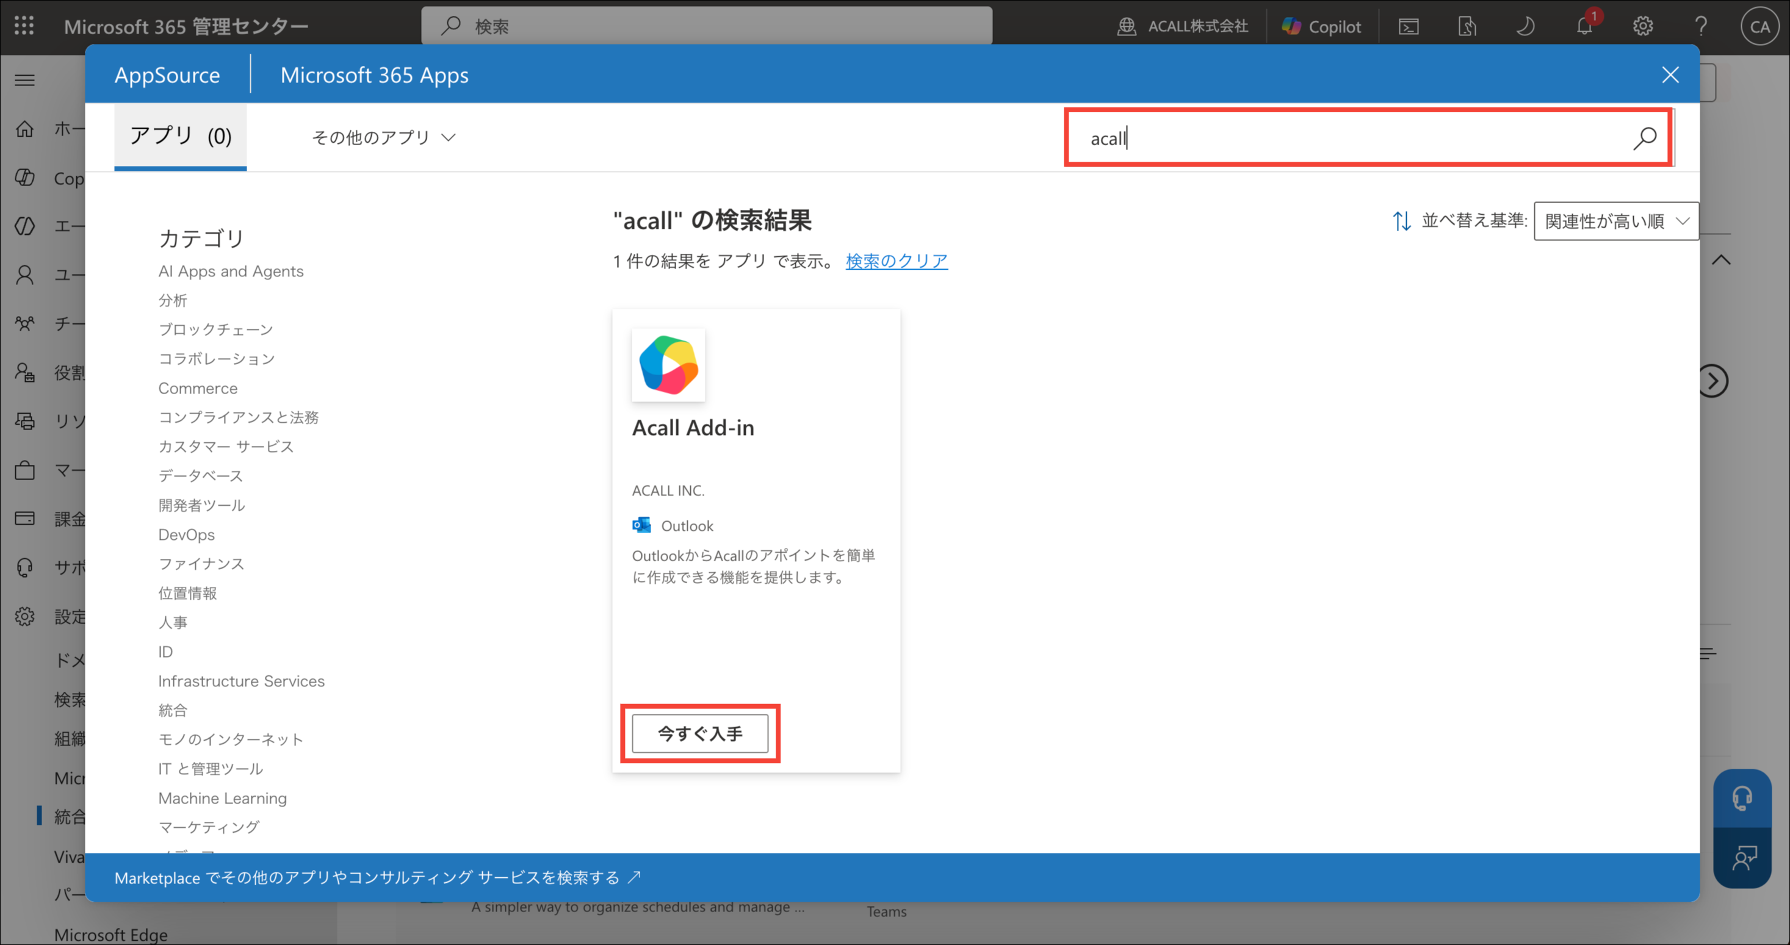Screen dimensions: 1790x945
Task: Select the 人事 category
Action: pyautogui.click(x=173, y=623)
